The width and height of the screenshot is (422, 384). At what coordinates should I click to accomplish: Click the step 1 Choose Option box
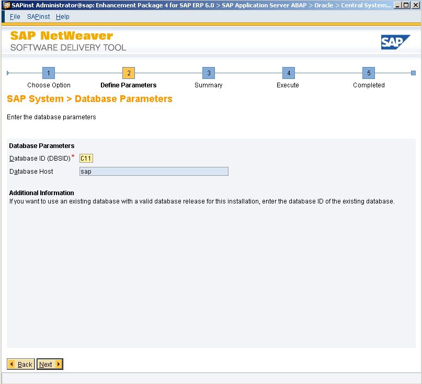[x=49, y=73]
